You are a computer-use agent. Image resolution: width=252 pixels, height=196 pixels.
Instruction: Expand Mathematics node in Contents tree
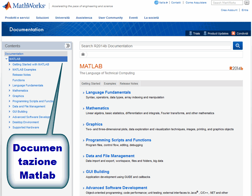pyautogui.click(x=9, y=90)
